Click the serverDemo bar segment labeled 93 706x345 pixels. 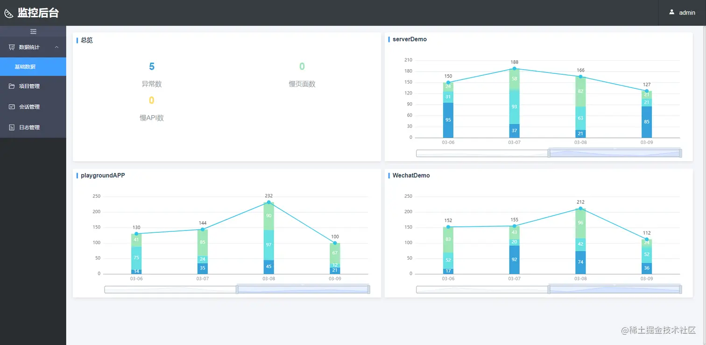click(515, 107)
